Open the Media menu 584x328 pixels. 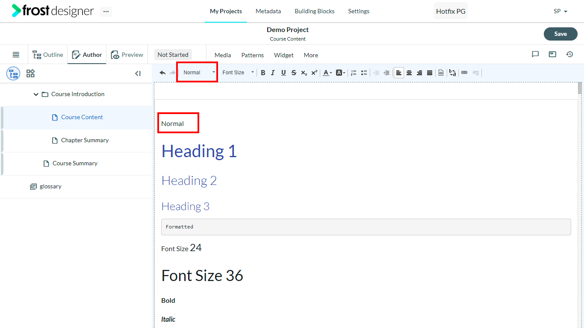click(x=223, y=55)
